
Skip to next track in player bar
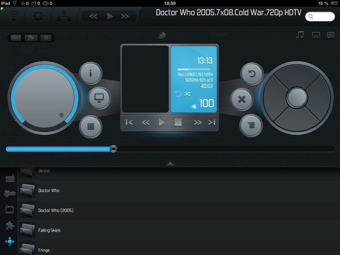click(212, 122)
